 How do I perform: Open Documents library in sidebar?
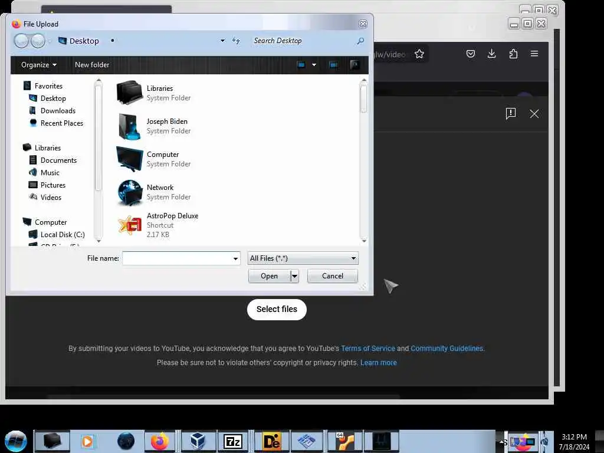(53, 160)
